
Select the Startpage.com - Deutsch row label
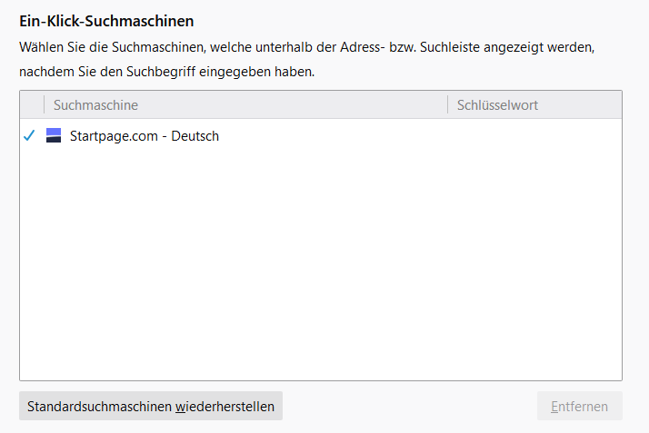click(145, 136)
